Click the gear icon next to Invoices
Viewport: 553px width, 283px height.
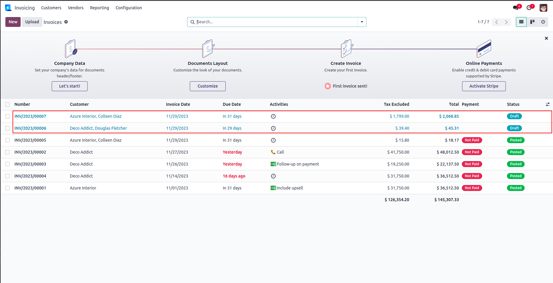click(x=66, y=22)
